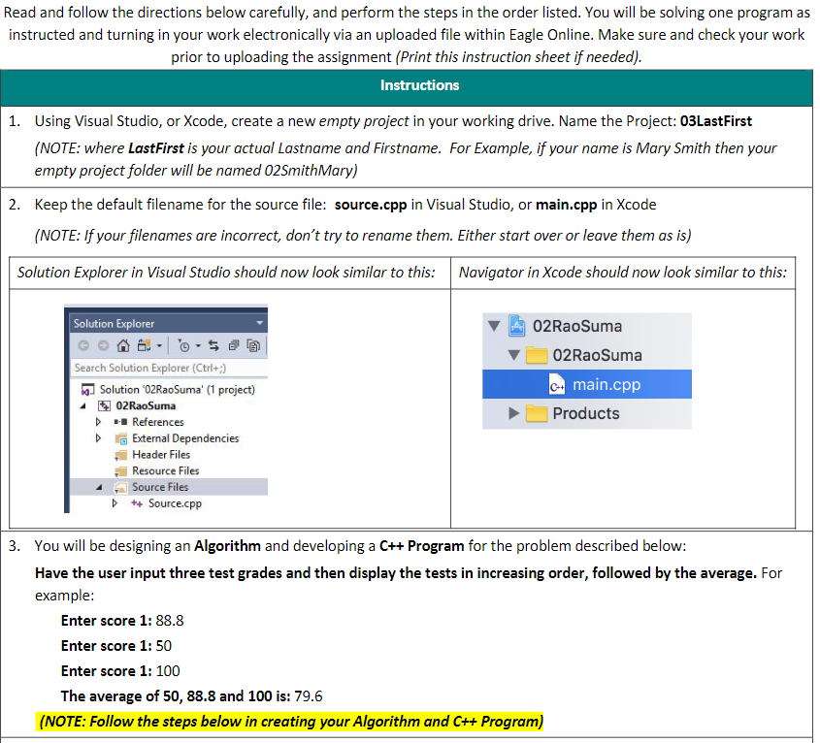Expand the External Dependencies node
This screenshot has width=820, height=743.
(98, 438)
